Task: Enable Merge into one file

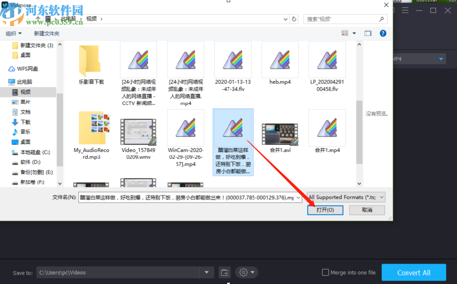Action: click(x=326, y=273)
